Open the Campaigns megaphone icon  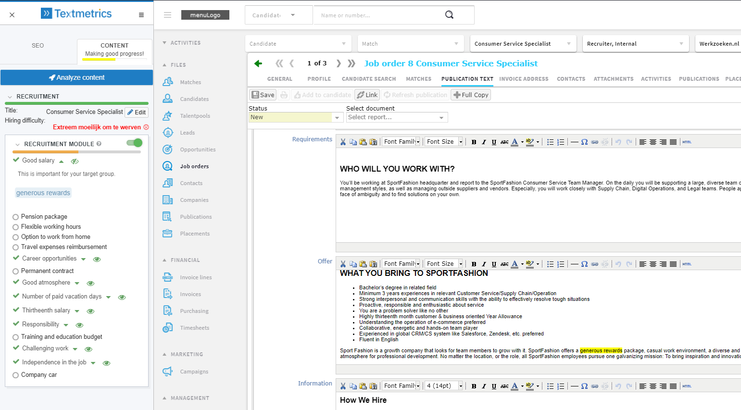coord(167,372)
